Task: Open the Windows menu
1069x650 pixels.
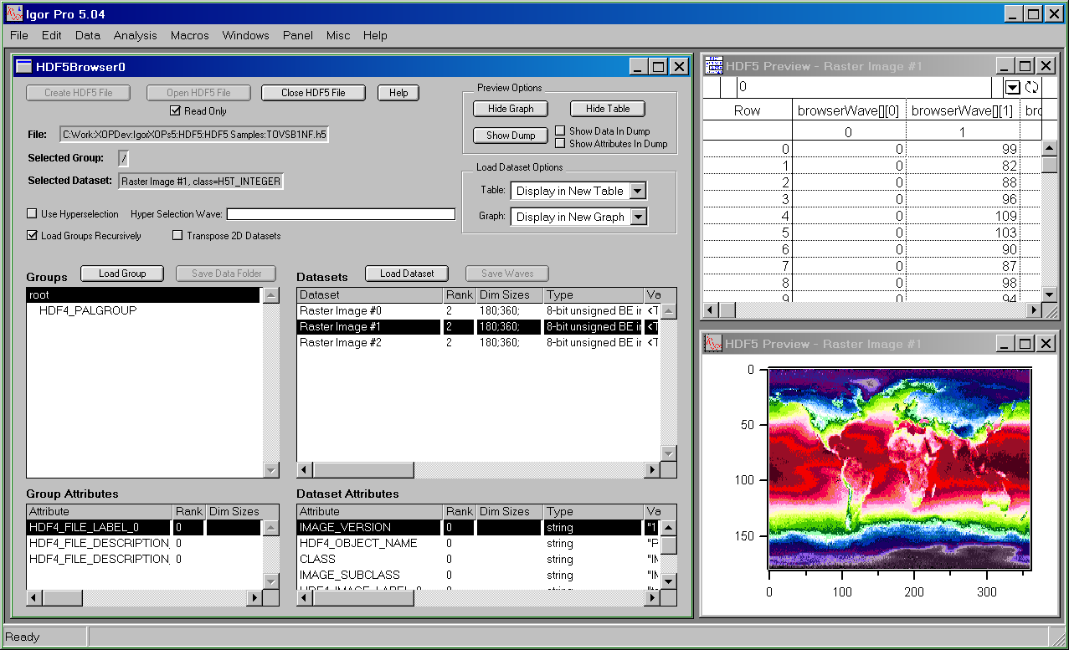Action: [x=245, y=35]
